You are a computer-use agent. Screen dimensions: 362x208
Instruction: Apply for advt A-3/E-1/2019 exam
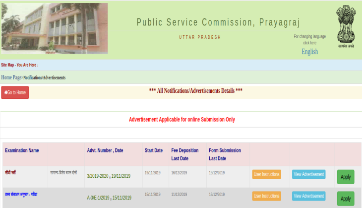[346, 199]
